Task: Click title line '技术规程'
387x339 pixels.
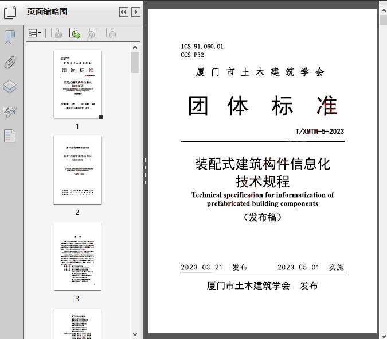Action: [263, 181]
